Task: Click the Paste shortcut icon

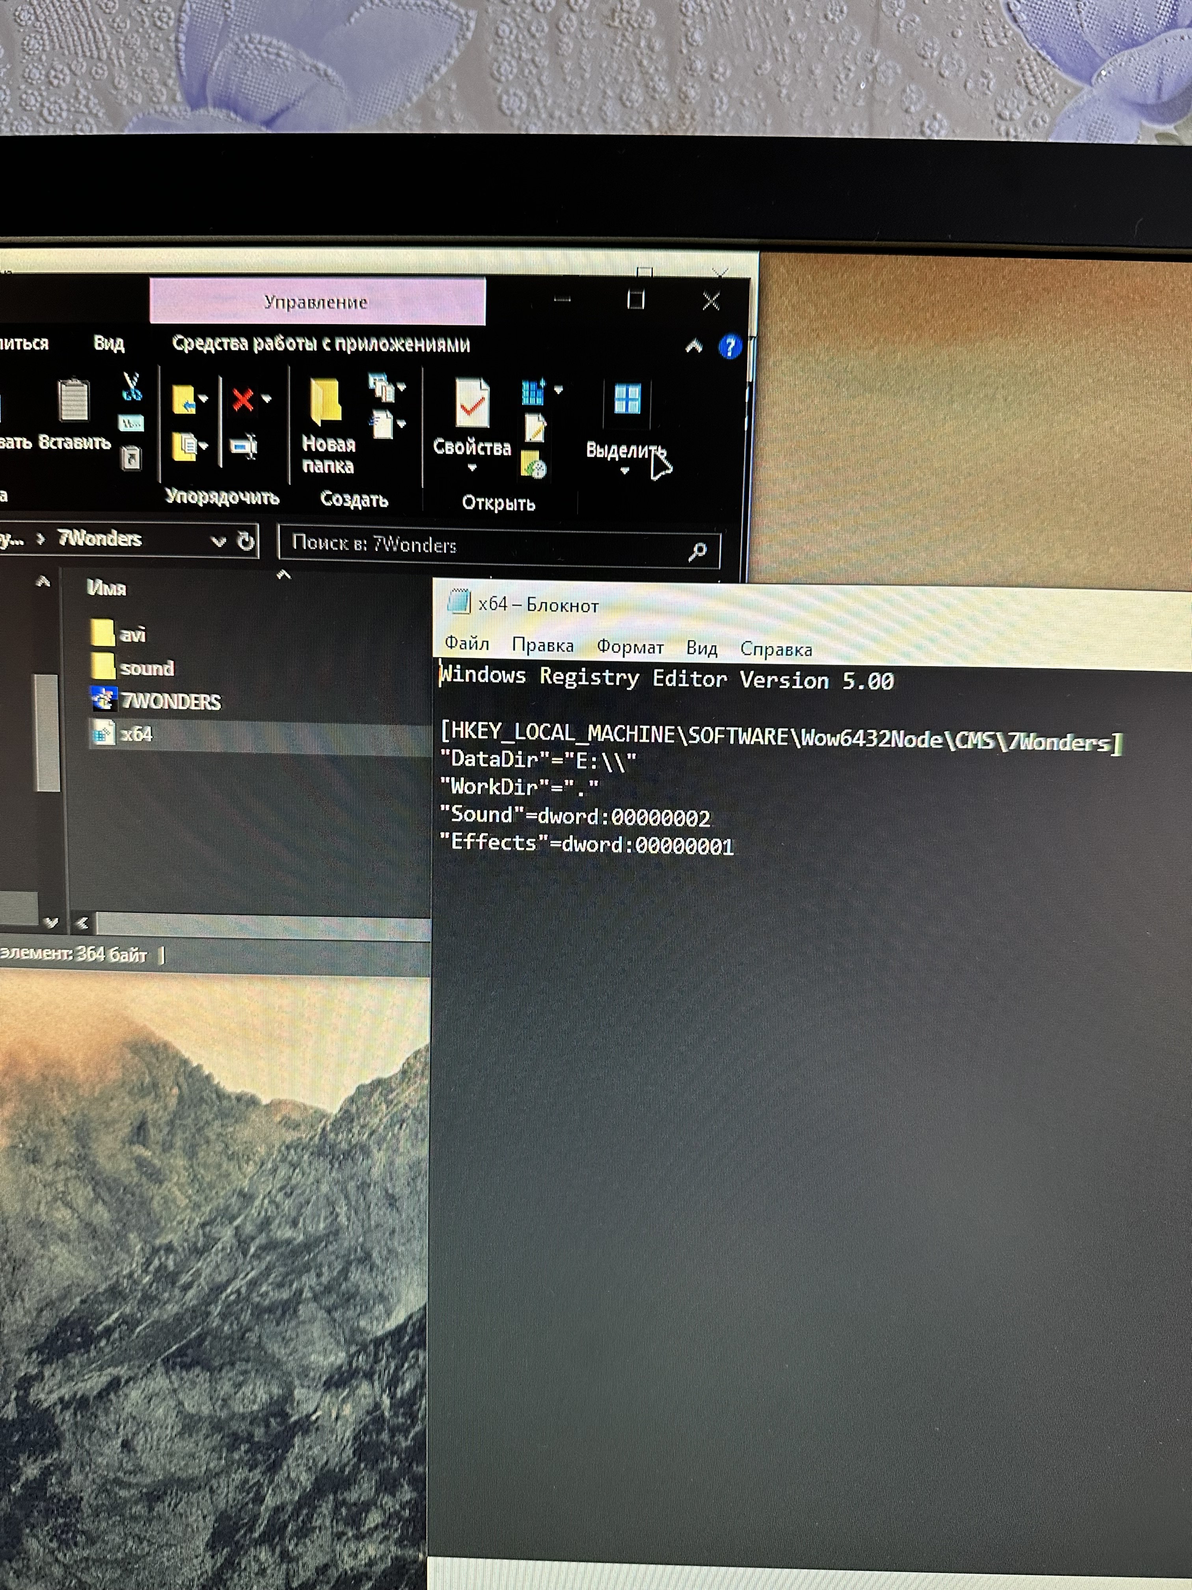Action: tap(131, 458)
